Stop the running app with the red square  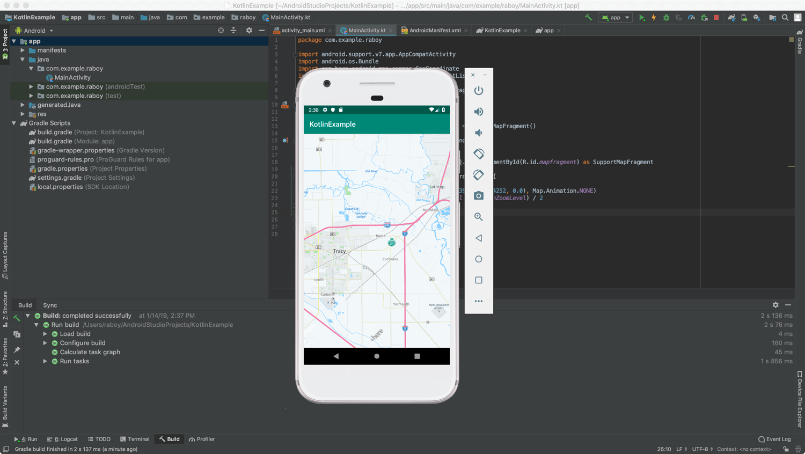pyautogui.click(x=716, y=17)
